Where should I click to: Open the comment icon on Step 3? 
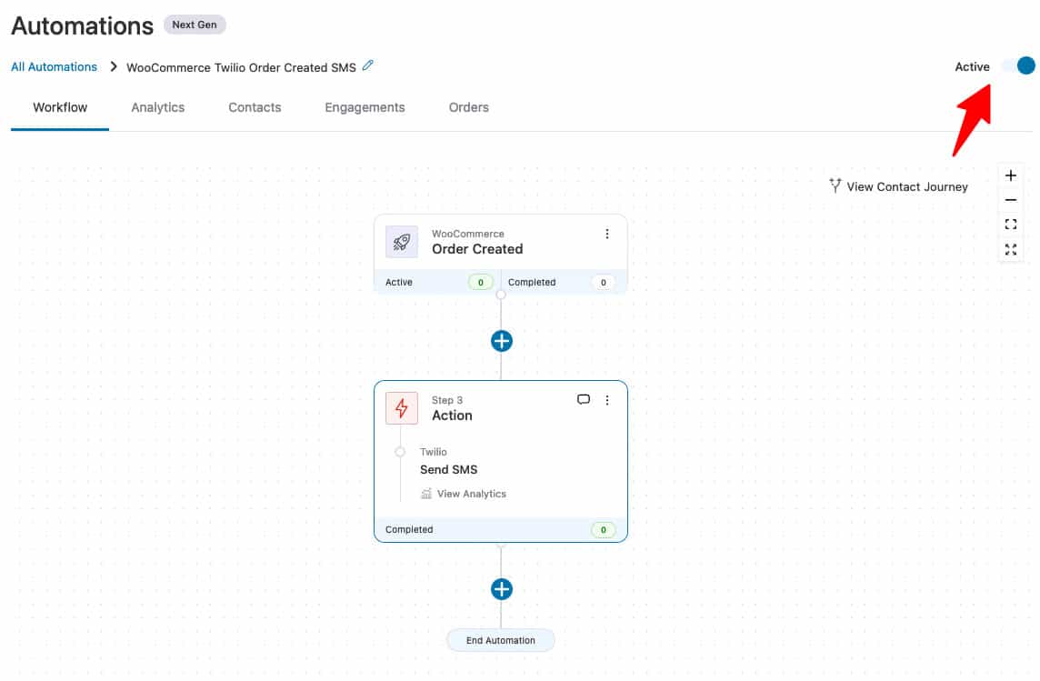[x=584, y=399]
